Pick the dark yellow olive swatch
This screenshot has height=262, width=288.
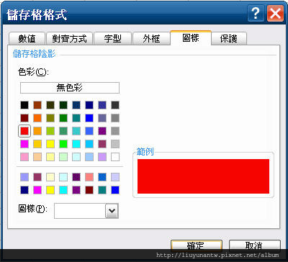point(50,118)
